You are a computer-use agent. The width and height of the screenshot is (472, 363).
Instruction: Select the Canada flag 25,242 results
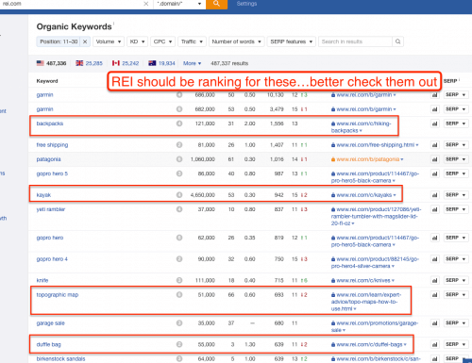pyautogui.click(x=126, y=63)
